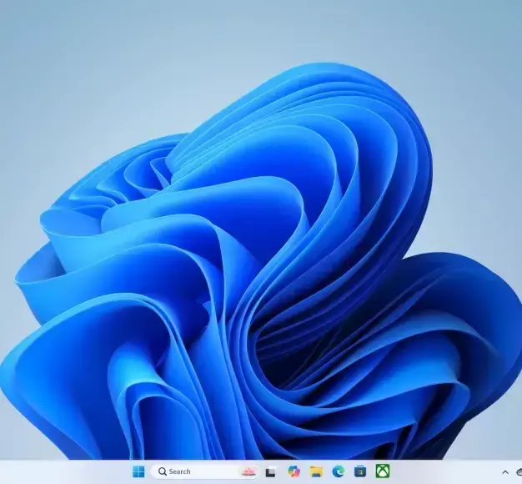The height and width of the screenshot is (484, 522).
Task: Open the Microsoft Store app
Action: click(360, 471)
